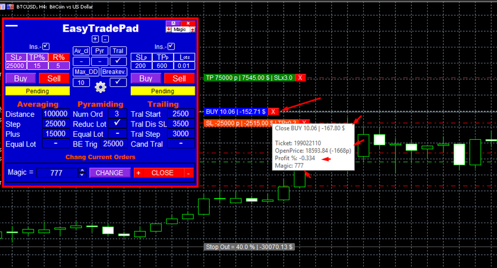Click the Tral button
The width and height of the screenshot is (497, 268).
118,51
